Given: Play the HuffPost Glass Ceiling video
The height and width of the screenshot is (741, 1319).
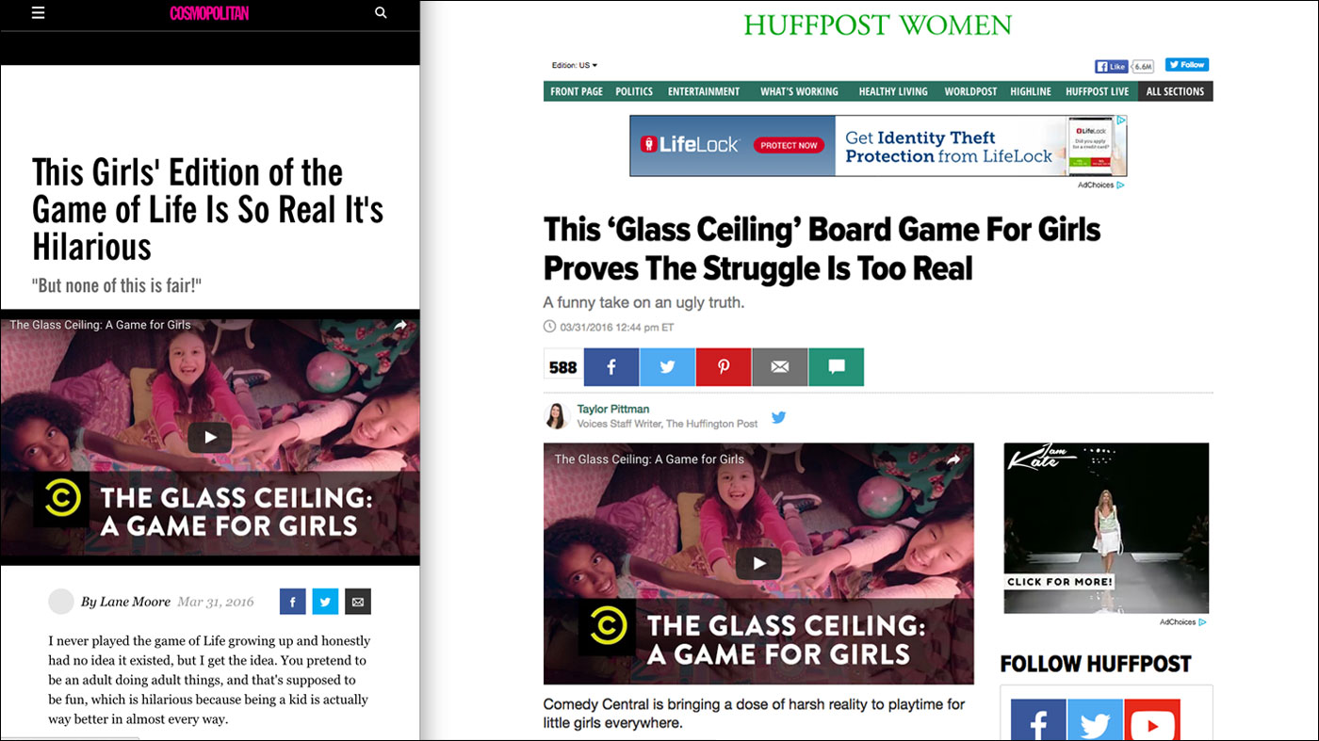Looking at the screenshot, I should tap(758, 564).
